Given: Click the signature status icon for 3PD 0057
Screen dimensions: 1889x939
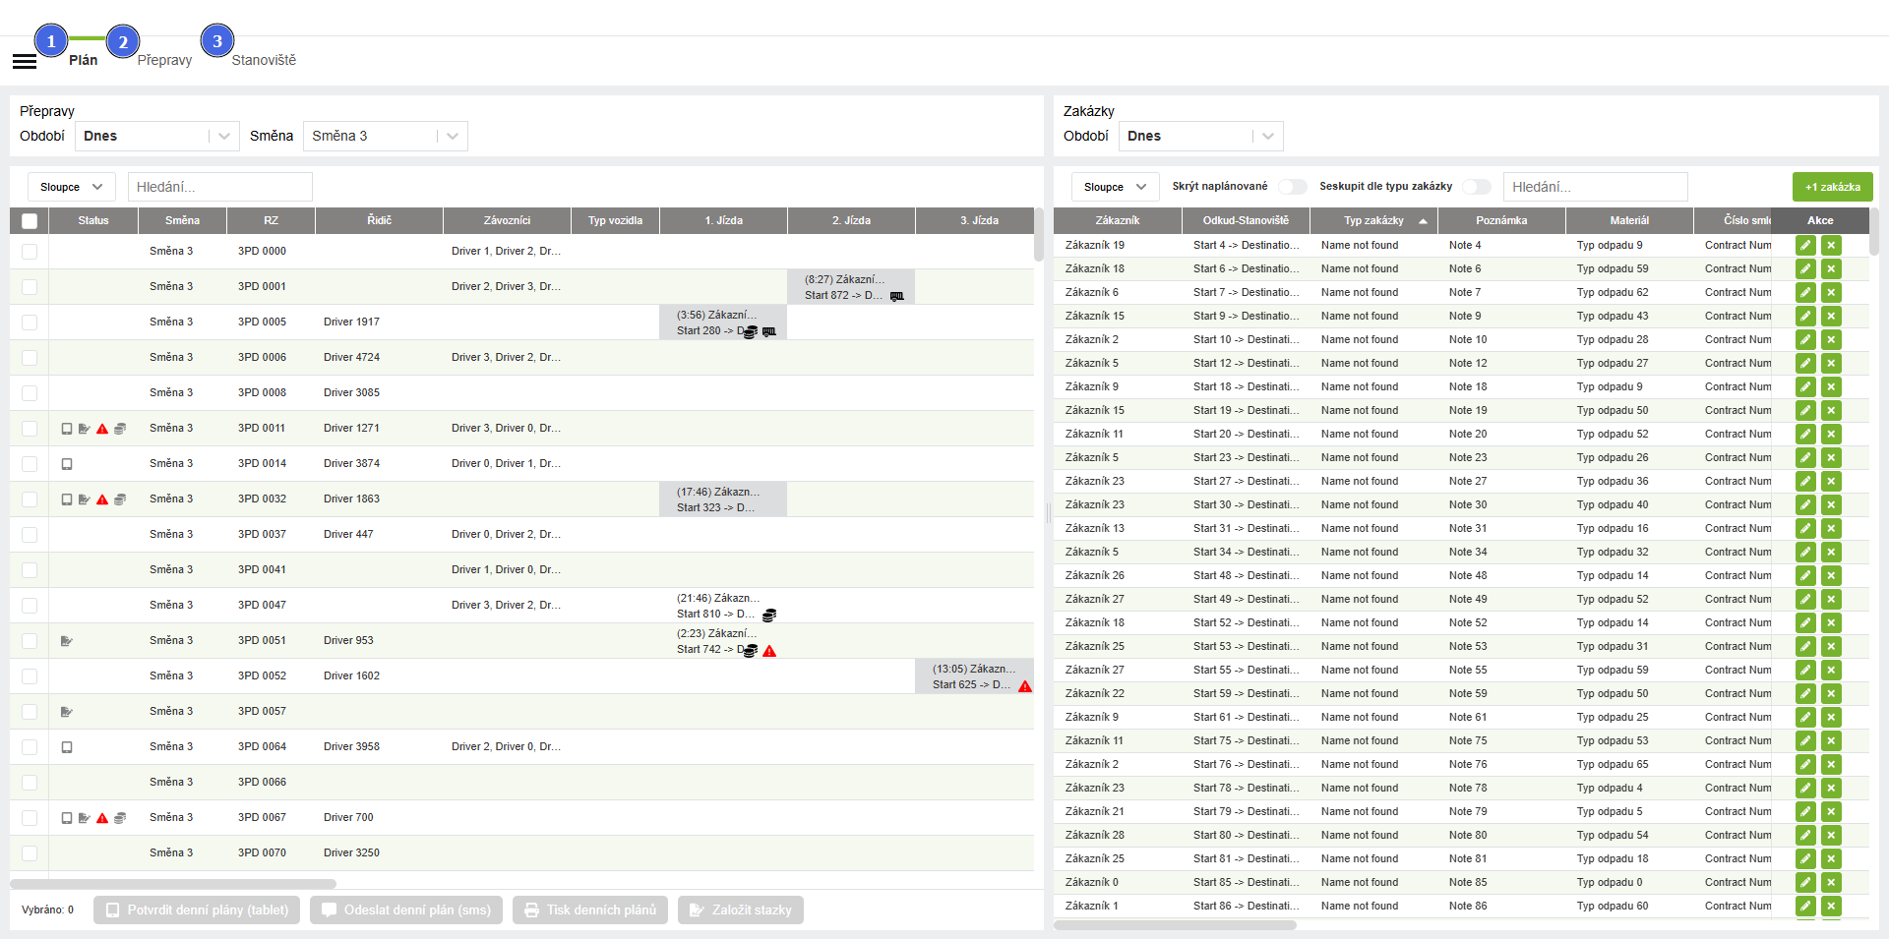Looking at the screenshot, I should click(67, 712).
